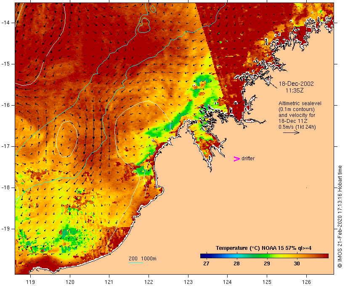Viewport: 345px width, 286px height.
Task: Click the colorbar tick label '29'
Action: tap(267, 264)
